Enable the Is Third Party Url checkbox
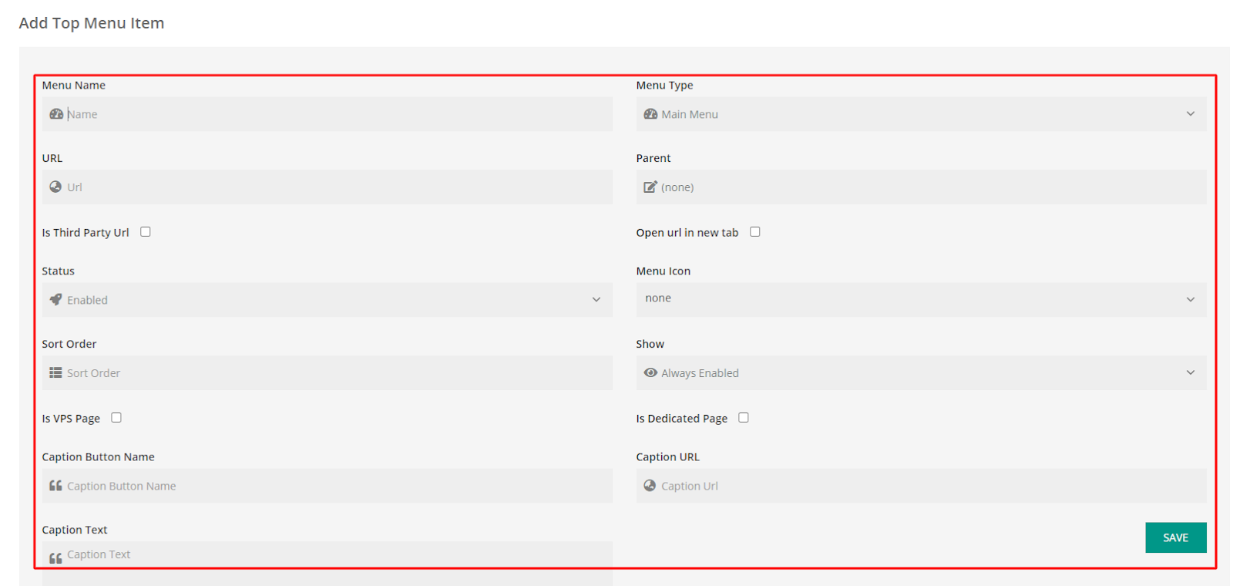This screenshot has height=586, width=1233. pos(146,232)
